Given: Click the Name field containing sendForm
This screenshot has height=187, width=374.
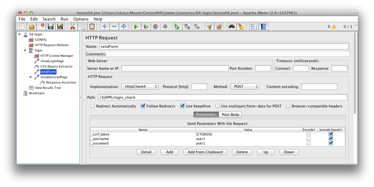Looking at the screenshot, I should pyautogui.click(x=224, y=46).
